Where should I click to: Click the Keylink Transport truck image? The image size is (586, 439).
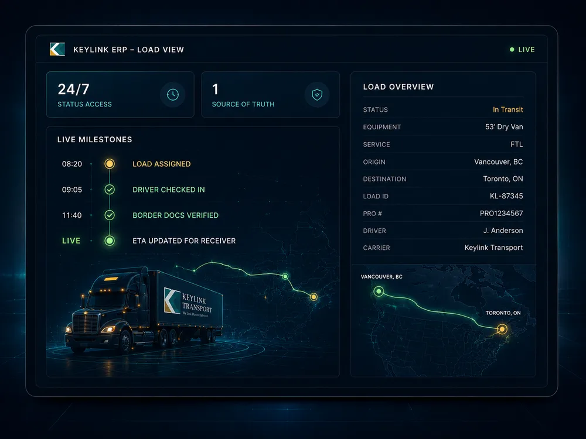click(x=144, y=310)
